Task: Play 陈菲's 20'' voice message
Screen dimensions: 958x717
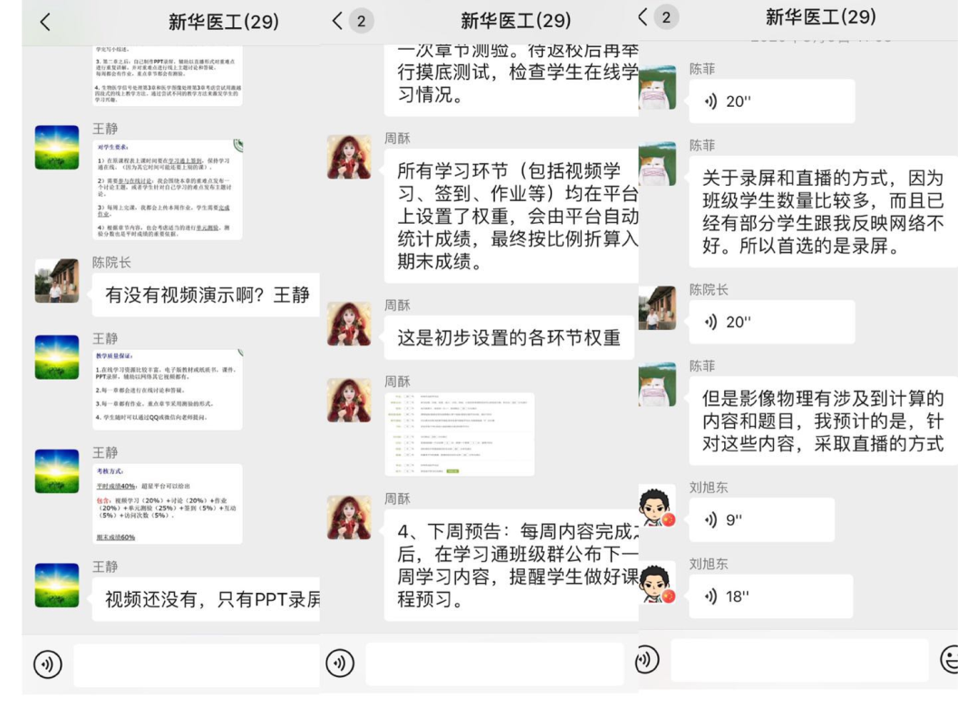Action: [x=770, y=102]
